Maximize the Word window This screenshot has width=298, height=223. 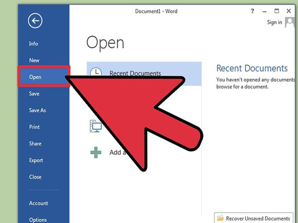(277, 11)
